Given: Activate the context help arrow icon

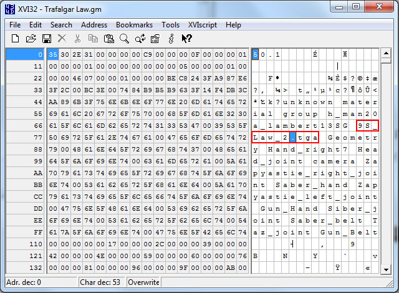Looking at the screenshot, I should 186,39.
